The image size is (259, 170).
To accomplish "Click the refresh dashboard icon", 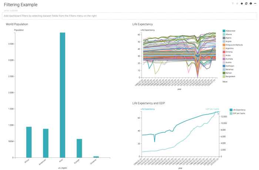I will [246, 4].
